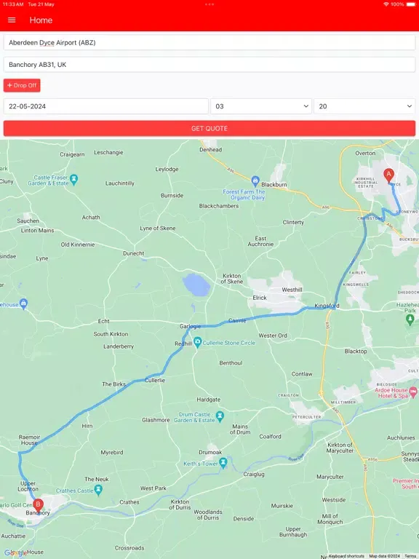Tap the battery status indicator

coord(411,4)
